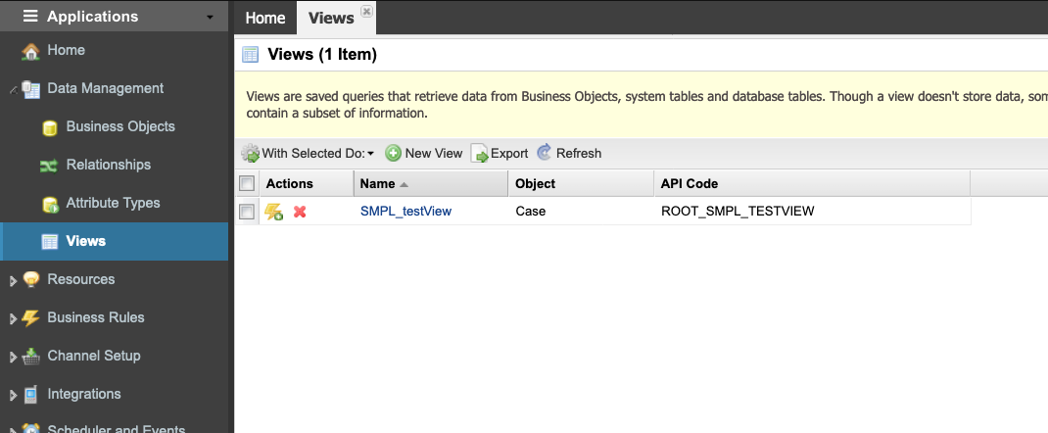Screen dimensions: 1048x433
Task: Open Attribute Types
Action: click(113, 203)
